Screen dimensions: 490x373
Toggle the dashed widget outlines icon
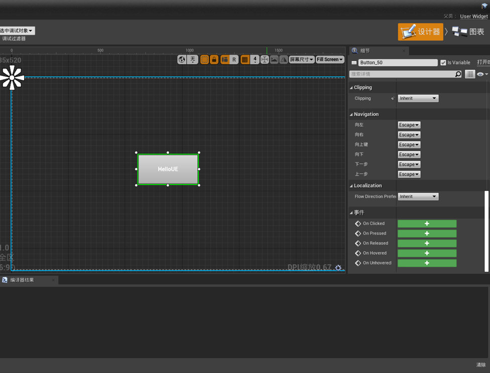point(204,59)
